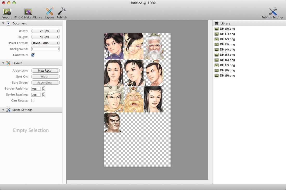The image size is (286, 190).
Task: Click the Sprite Settings tools icon
Action: (x=8, y=110)
